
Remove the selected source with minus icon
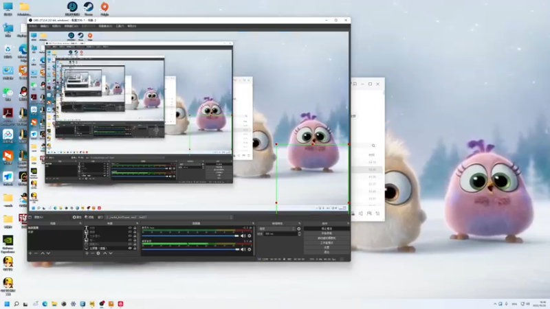[x=92, y=253]
